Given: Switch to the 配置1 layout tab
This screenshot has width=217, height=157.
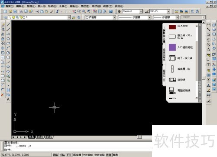Looking at the screenshot, I should click(x=40, y=137).
